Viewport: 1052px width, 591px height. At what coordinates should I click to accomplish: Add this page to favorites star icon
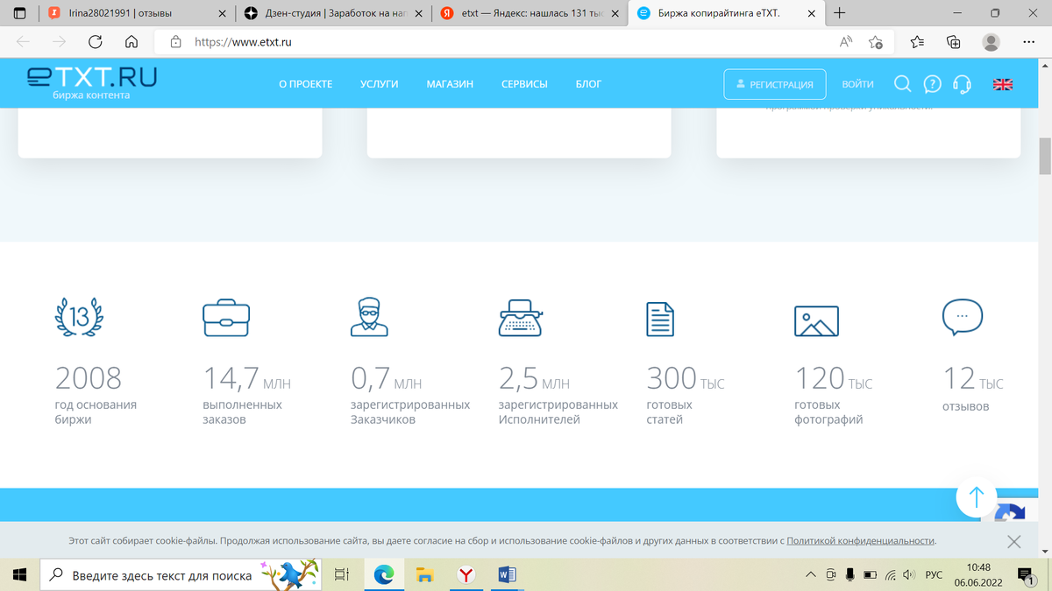click(875, 41)
